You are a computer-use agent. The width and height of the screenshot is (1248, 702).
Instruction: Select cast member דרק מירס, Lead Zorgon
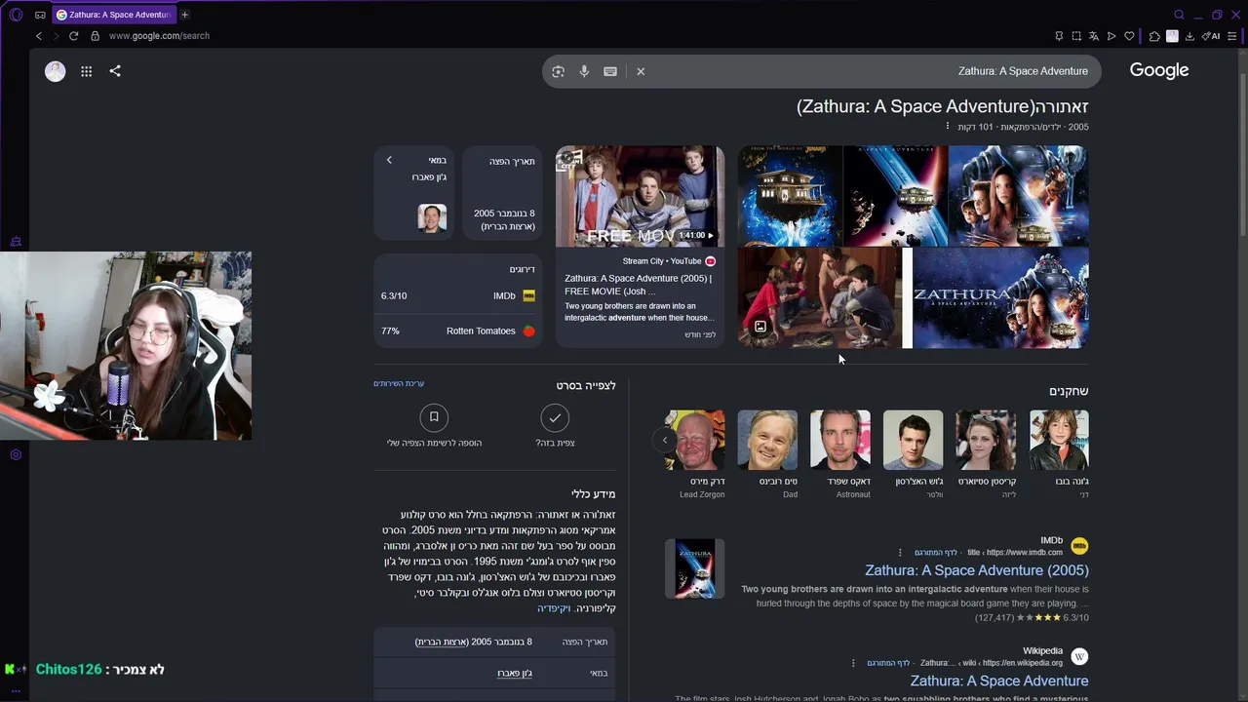[695, 454]
